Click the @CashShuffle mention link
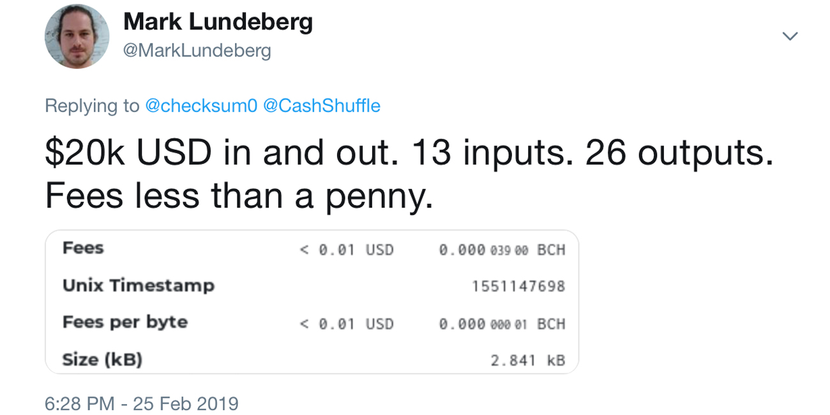 (322, 105)
